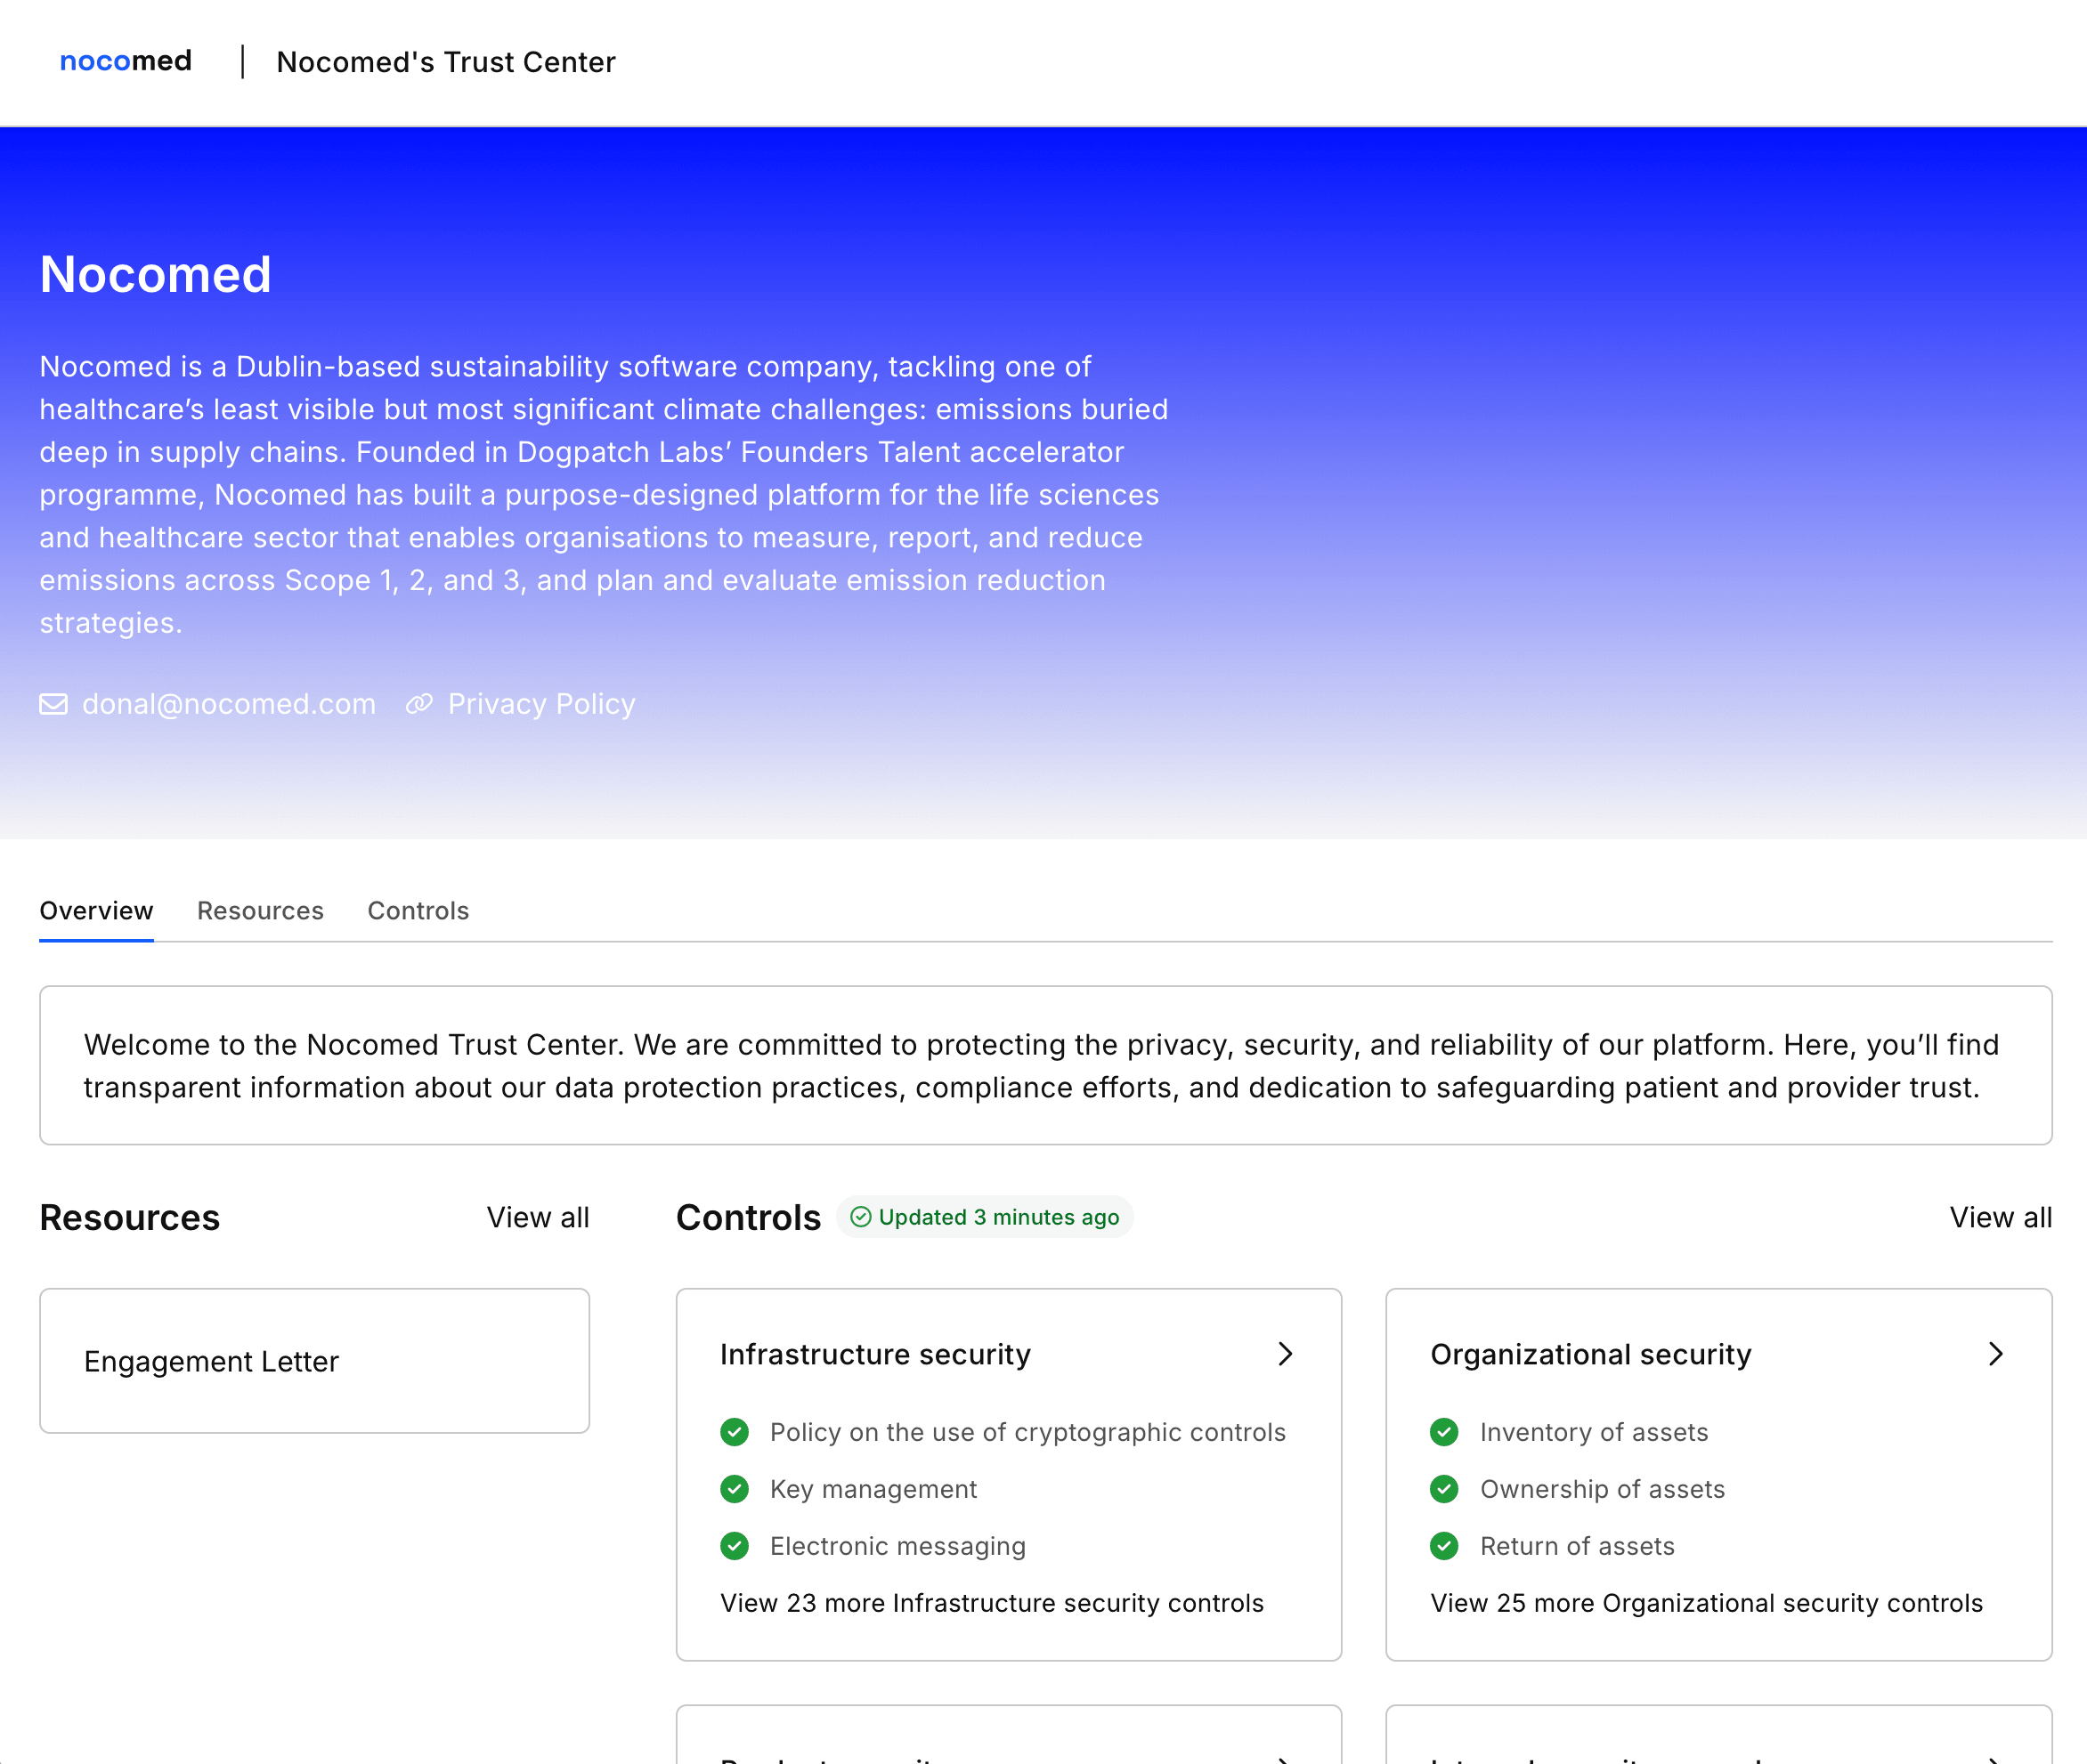This screenshot has width=2087, height=1764.
Task: Click the chain link icon beside Privacy Policy
Action: 419,704
